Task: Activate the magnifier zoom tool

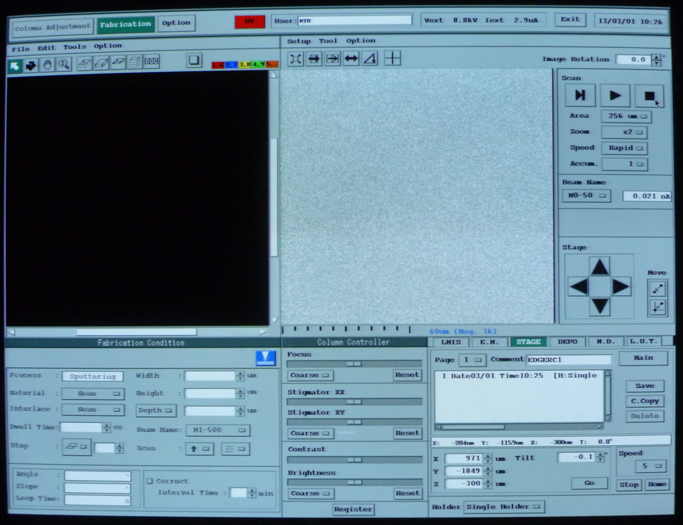Action: tap(63, 65)
